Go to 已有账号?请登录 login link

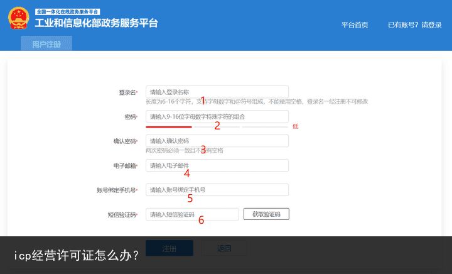414,25
